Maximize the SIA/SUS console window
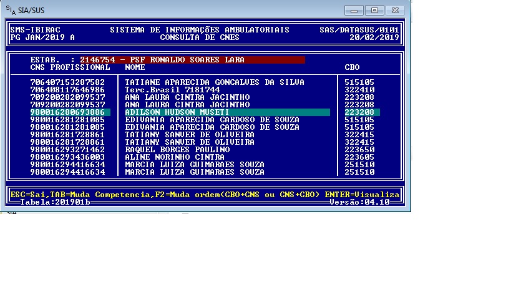511x287 pixels. (374, 10)
